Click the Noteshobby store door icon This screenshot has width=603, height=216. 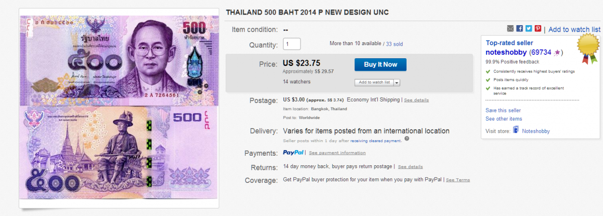516,131
